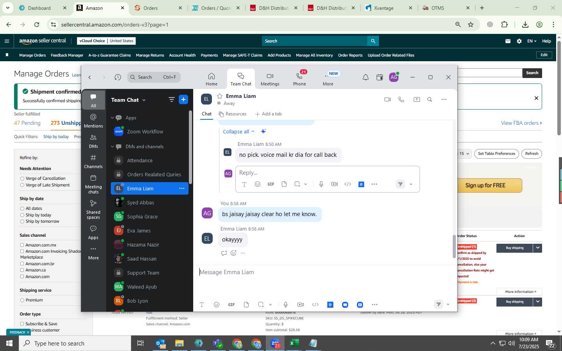Collapse all thread replies
Screen dimensions: 562x351
pos(238,132)
